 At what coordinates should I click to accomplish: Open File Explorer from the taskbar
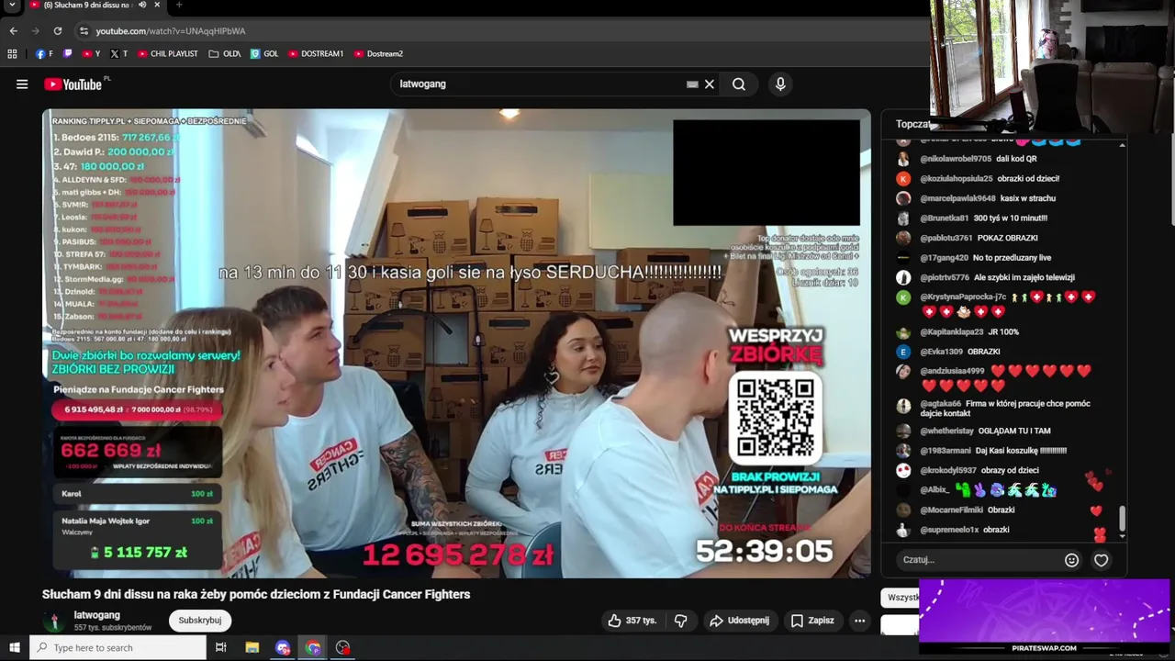252,648
